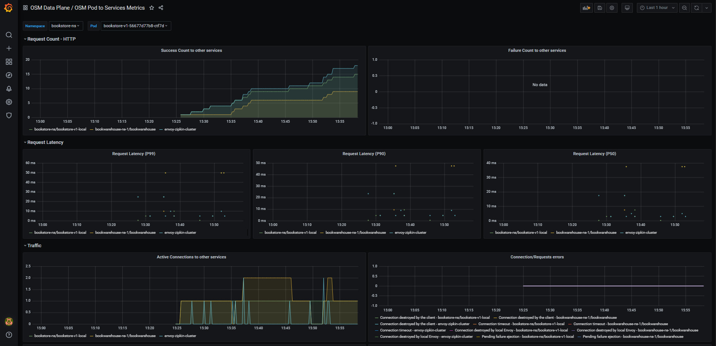Star this dashboard as favorite

pyautogui.click(x=151, y=8)
